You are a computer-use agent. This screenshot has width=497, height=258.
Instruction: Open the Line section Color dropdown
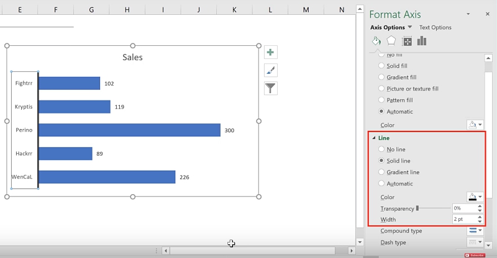point(475,197)
